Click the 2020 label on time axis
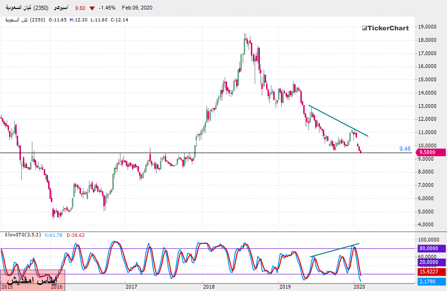The width and height of the screenshot is (447, 291). [x=359, y=287]
